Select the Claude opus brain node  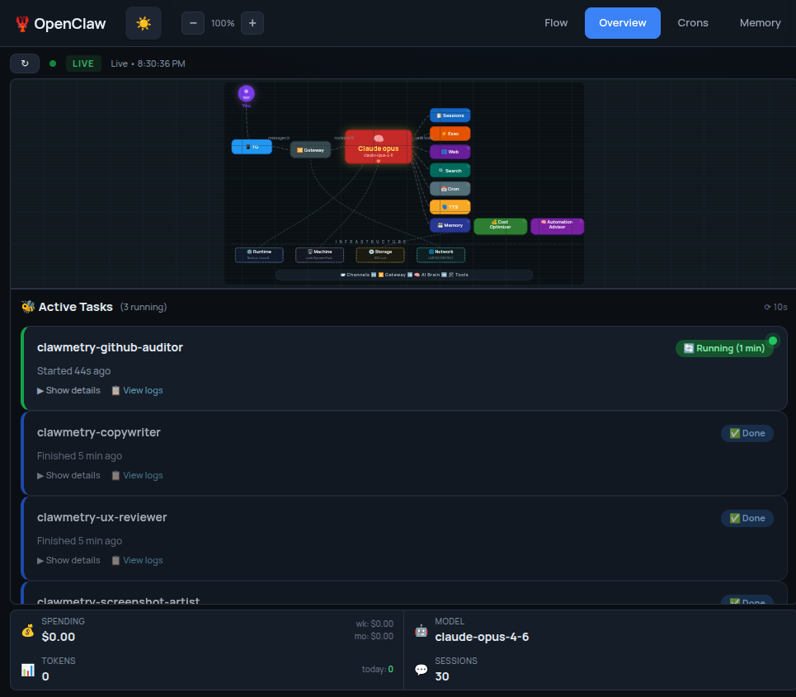pos(378,147)
